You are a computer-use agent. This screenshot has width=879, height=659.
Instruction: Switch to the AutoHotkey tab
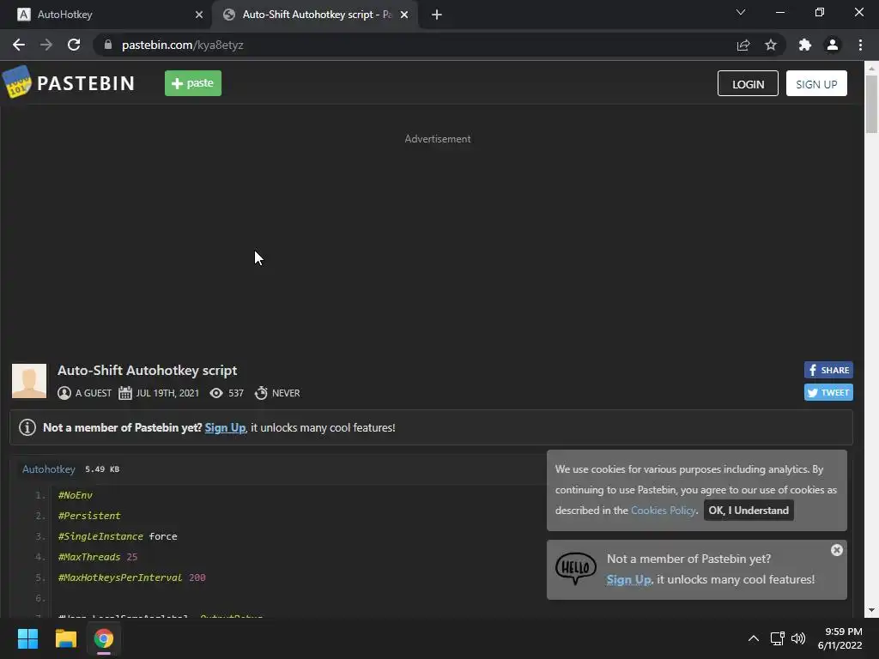106,15
